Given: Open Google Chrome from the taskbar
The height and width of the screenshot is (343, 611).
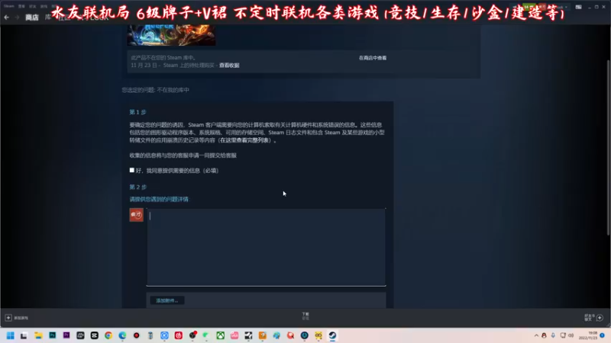Looking at the screenshot, I should tap(108, 335).
